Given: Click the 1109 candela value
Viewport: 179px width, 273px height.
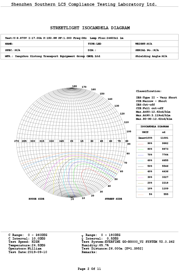Looking at the screenshot, I should (x=165, y=189).
